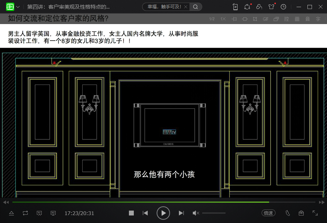This screenshot has width=327, height=223.
Task: Open file with the eject icon
Action: [x=11, y=213]
